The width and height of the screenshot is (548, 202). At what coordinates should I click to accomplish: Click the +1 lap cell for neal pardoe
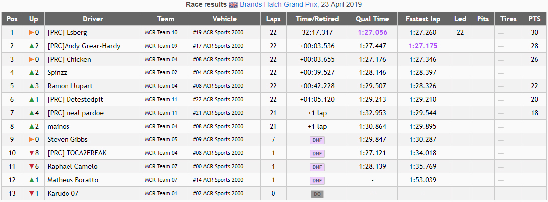(317, 113)
